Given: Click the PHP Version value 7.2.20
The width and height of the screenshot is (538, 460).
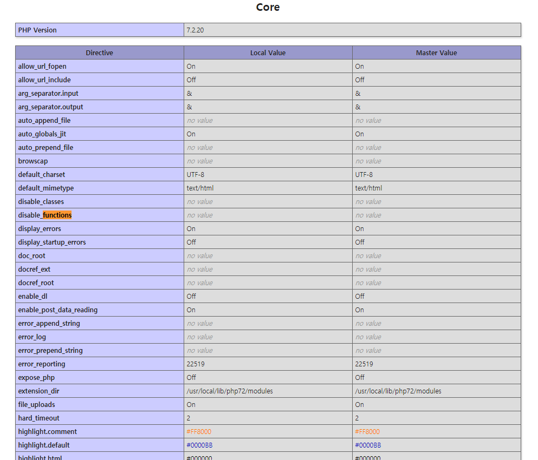Looking at the screenshot, I should coord(196,30).
